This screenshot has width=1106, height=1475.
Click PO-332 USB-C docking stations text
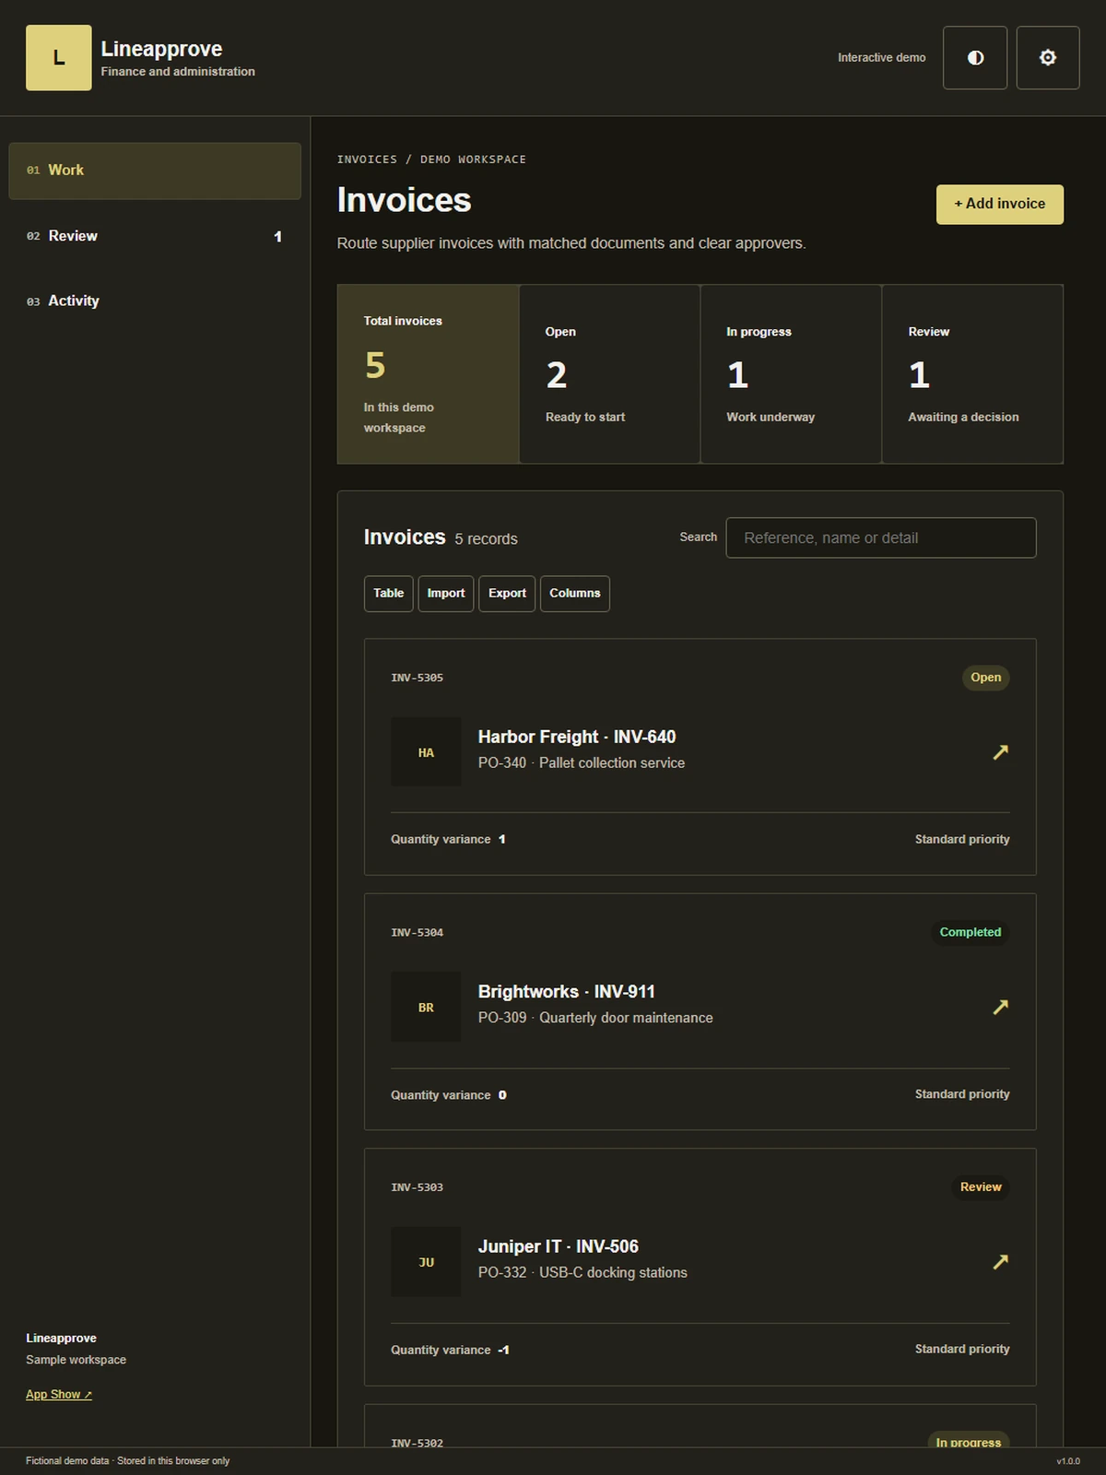coord(582,1272)
